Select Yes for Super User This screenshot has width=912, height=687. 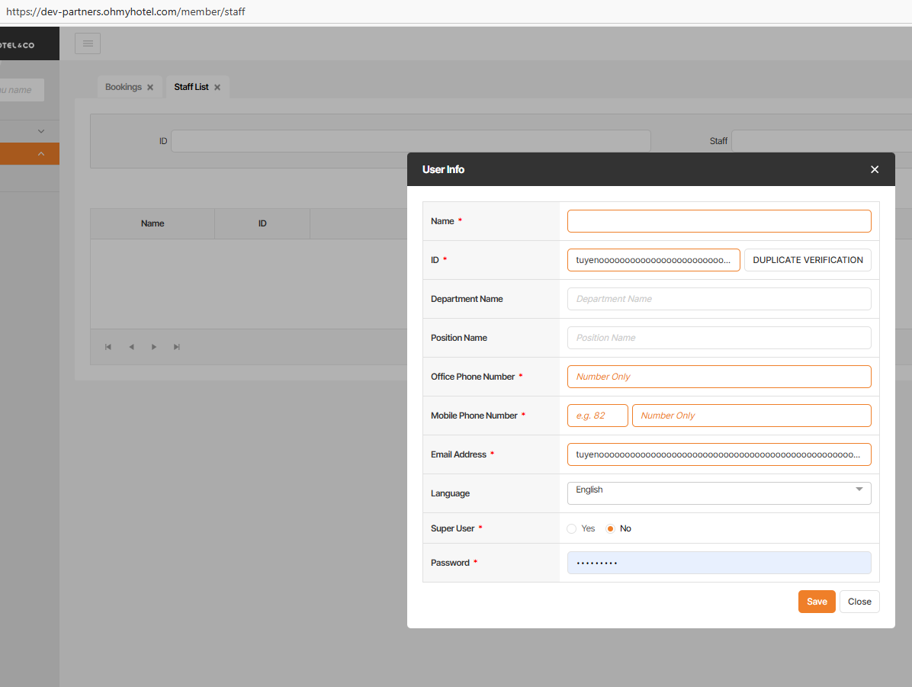(572, 528)
